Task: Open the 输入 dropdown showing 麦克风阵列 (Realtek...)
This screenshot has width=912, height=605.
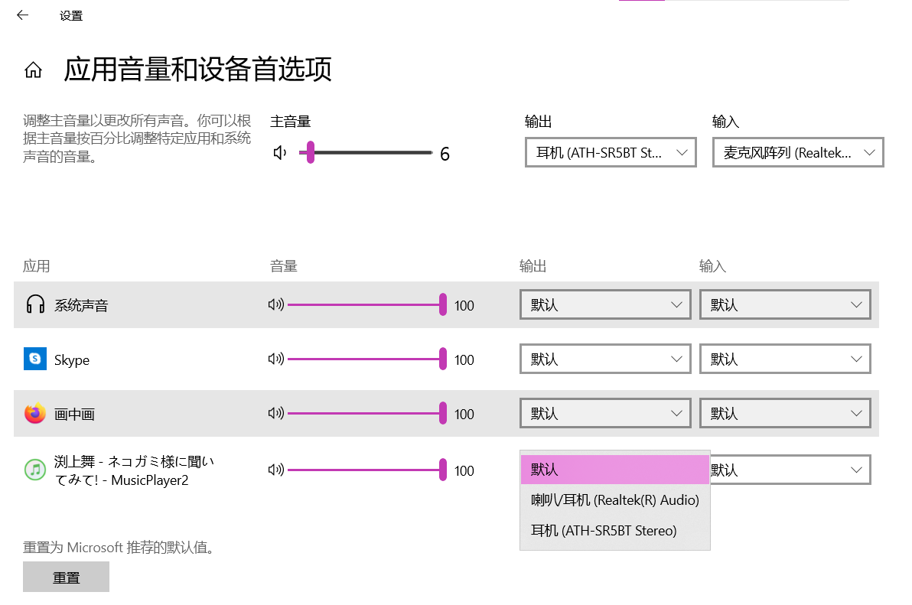Action: click(797, 152)
